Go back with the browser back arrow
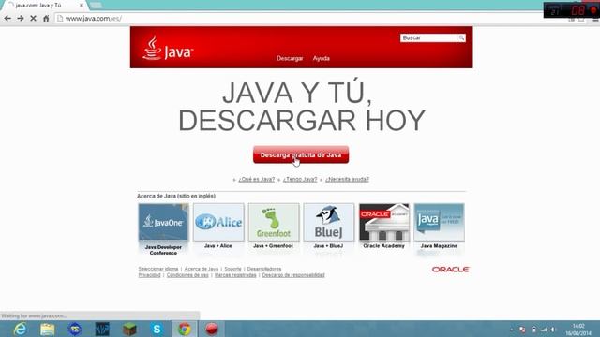Screen dimensions: 600x337 pos(7,19)
